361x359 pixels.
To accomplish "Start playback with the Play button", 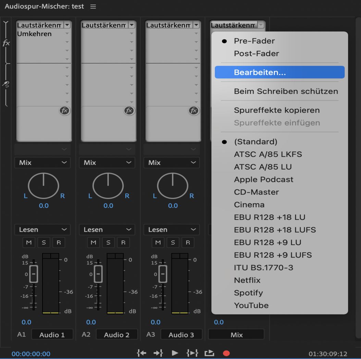I will [x=175, y=353].
